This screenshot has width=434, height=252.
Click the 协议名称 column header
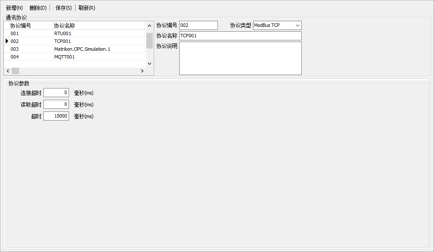pos(99,26)
